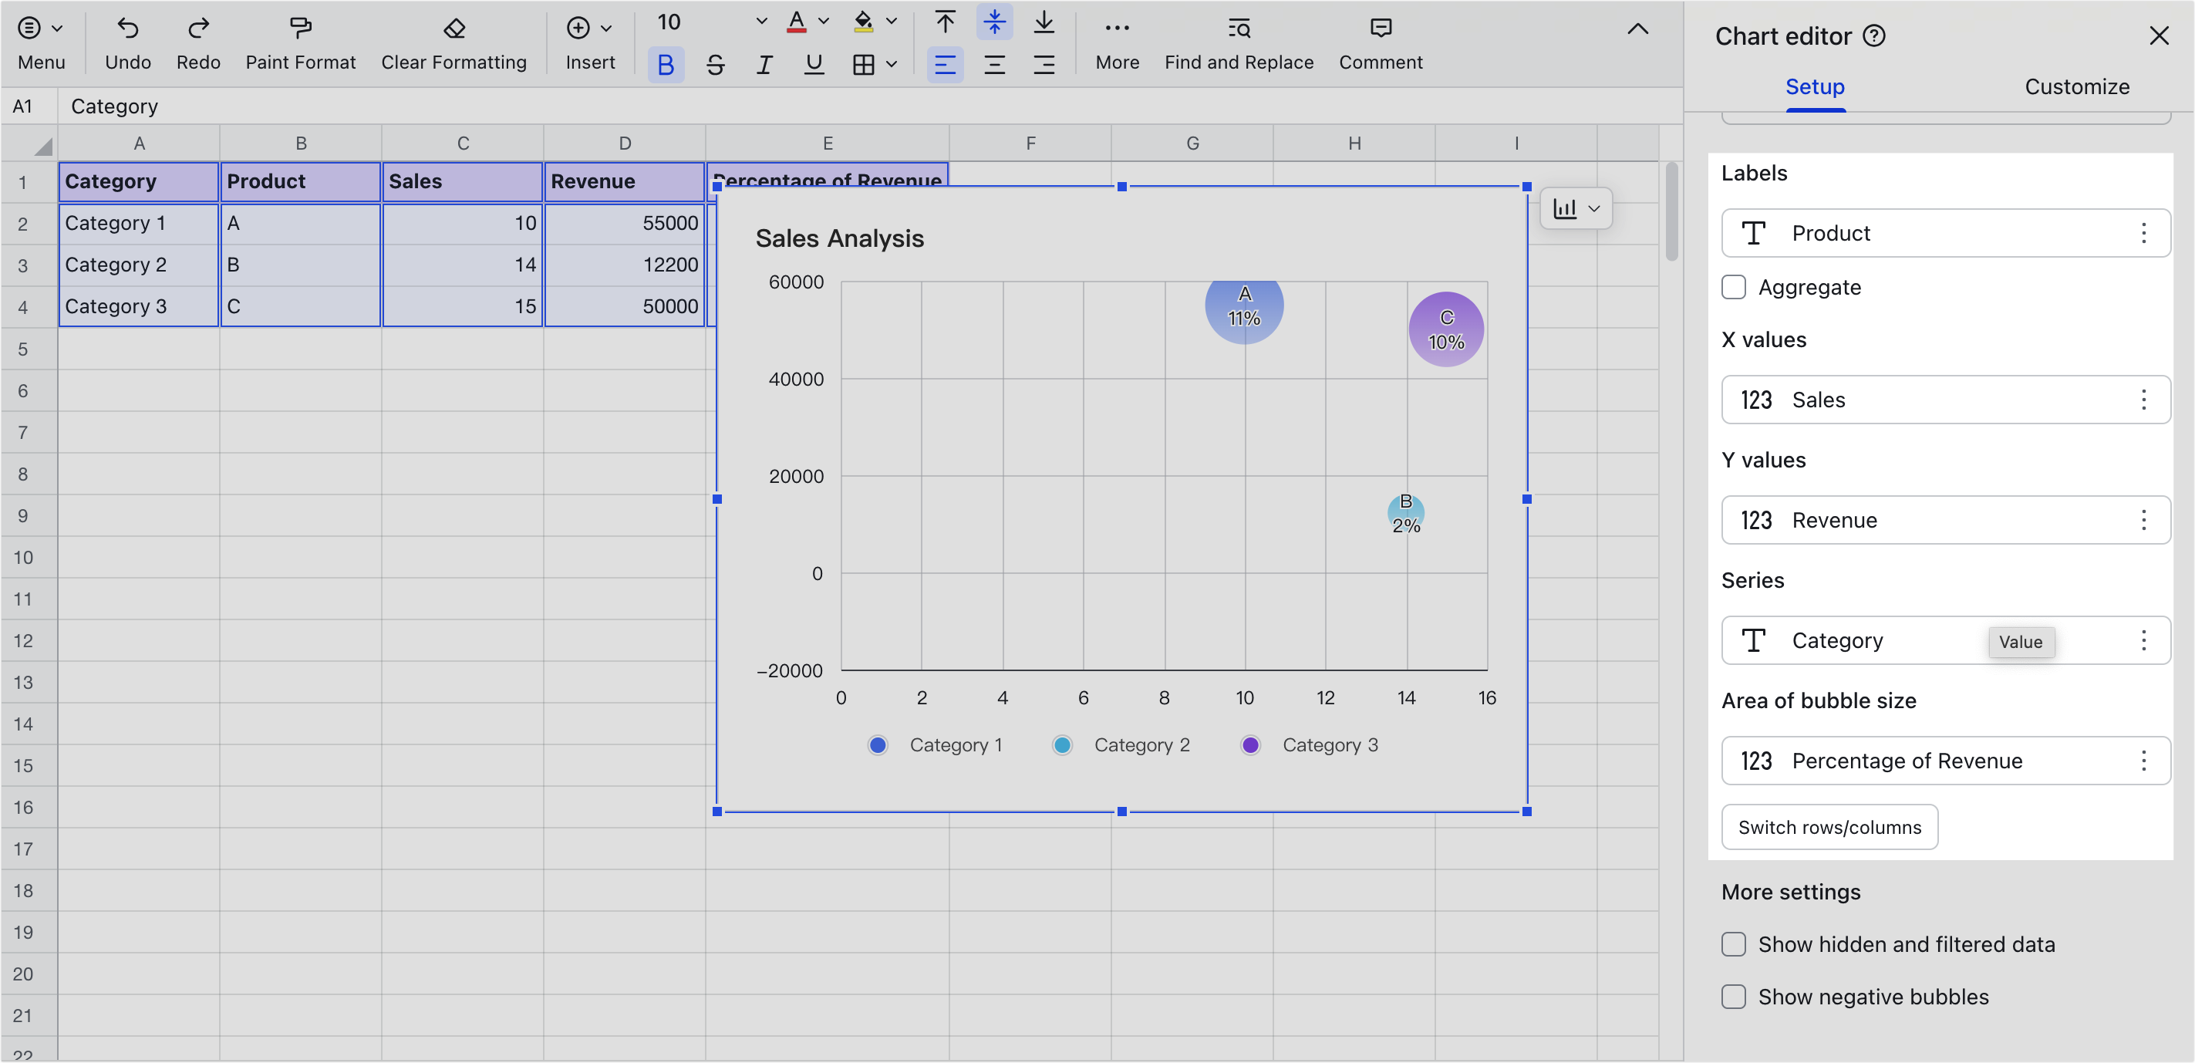
Task: Enable Show negative bubbles option
Action: tap(1733, 996)
